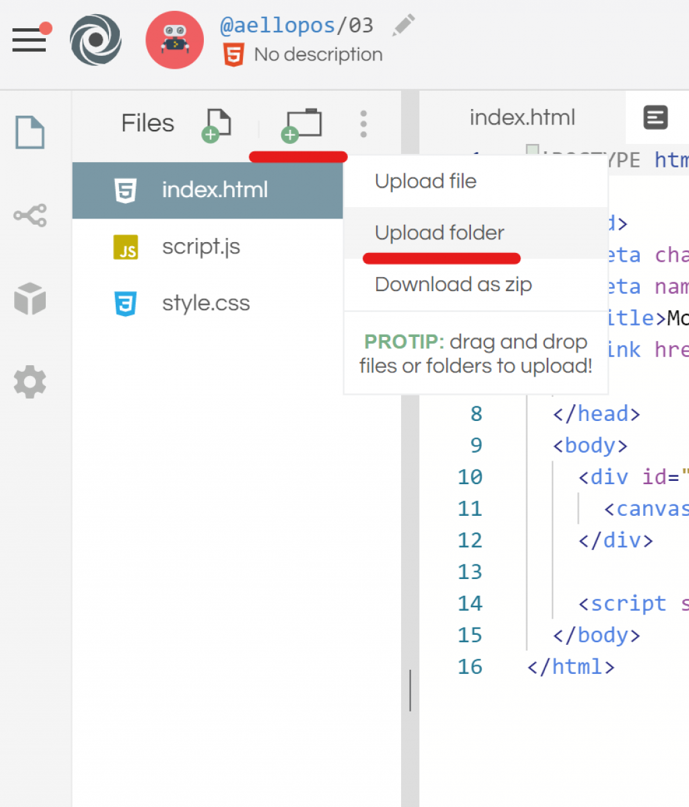Open the hamburger menu
This screenshot has height=807, width=689.
point(29,40)
